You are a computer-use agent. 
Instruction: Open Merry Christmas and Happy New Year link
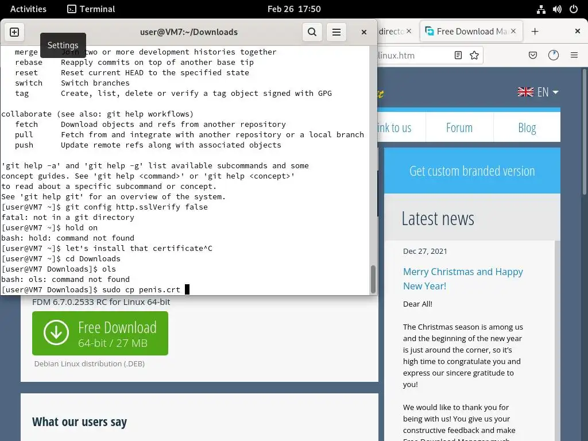coord(463,278)
